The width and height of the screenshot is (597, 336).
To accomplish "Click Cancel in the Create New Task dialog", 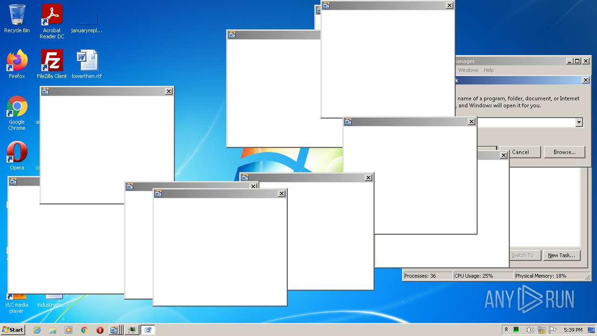I will coord(521,152).
